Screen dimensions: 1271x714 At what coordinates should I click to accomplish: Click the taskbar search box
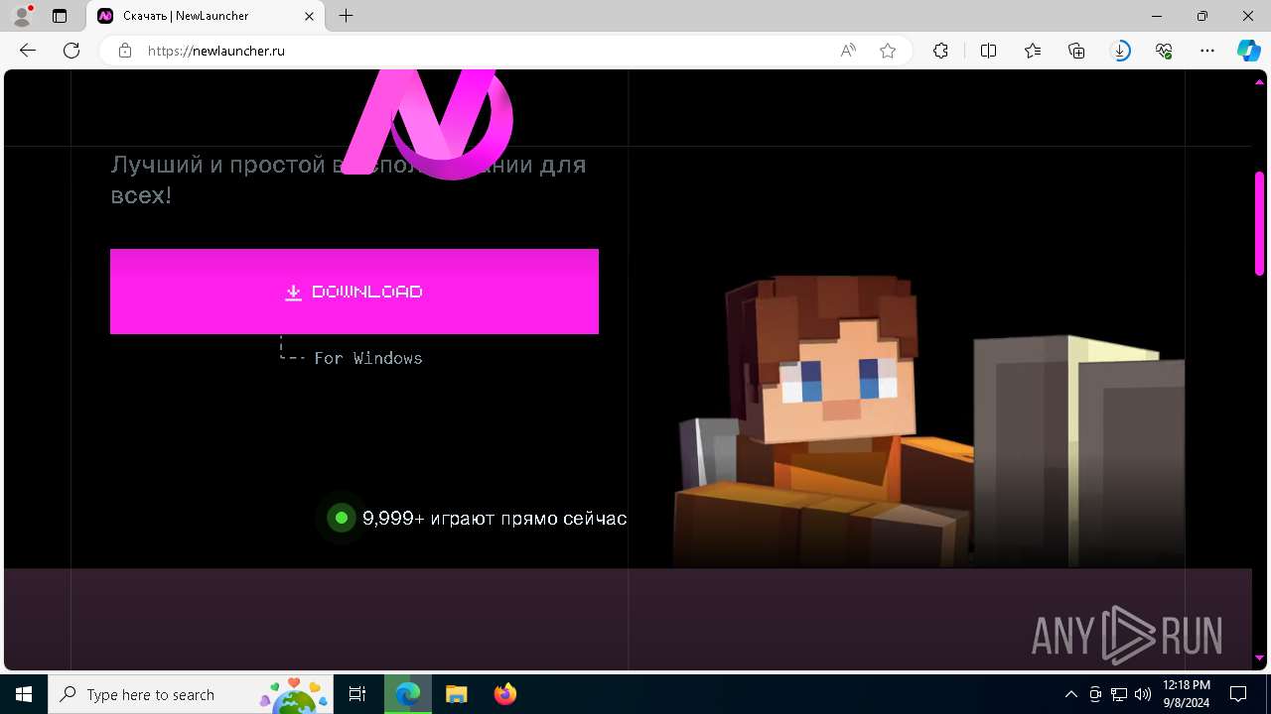pyautogui.click(x=192, y=694)
